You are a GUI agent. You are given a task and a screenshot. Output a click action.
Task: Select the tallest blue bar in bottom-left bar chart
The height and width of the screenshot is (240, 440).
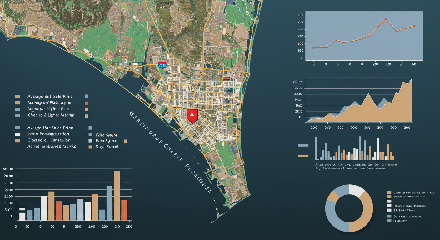[109, 203]
